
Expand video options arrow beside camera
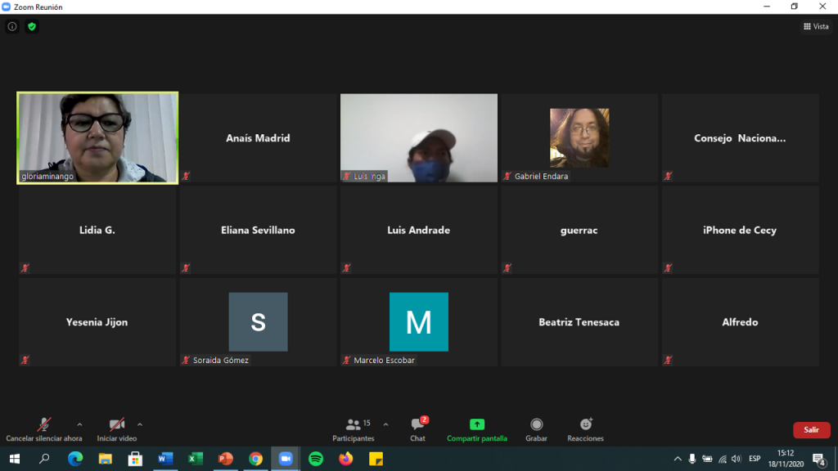140,424
